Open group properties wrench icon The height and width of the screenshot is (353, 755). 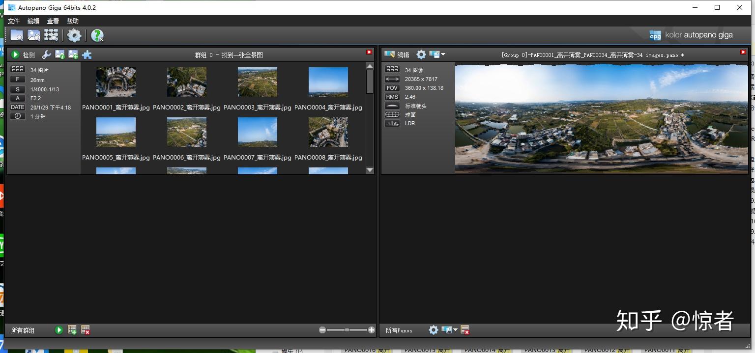click(46, 54)
